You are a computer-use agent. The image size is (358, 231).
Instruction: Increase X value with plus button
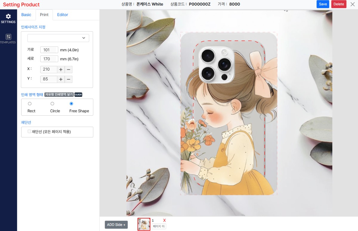[61, 69]
